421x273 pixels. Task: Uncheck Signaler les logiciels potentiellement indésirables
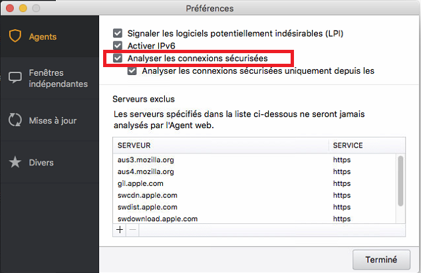118,33
